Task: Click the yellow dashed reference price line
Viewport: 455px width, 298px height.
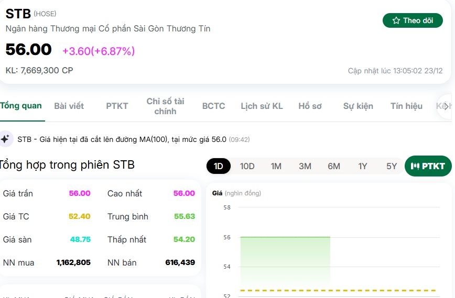Action: [x=338, y=290]
